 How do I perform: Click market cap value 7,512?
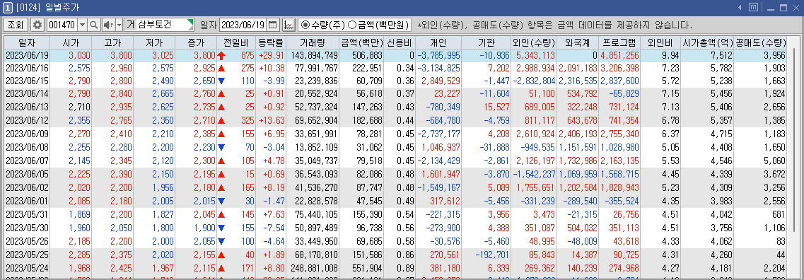tap(721, 55)
